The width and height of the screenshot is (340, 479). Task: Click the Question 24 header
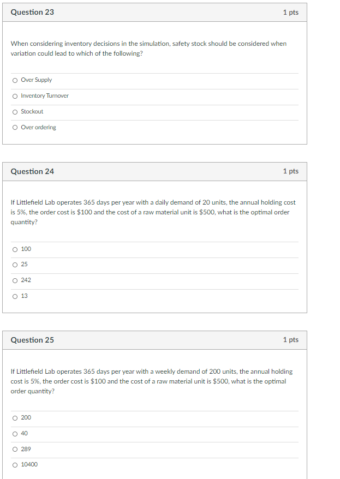point(32,171)
